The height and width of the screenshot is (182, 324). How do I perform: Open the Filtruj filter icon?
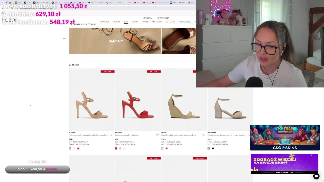coord(70,65)
